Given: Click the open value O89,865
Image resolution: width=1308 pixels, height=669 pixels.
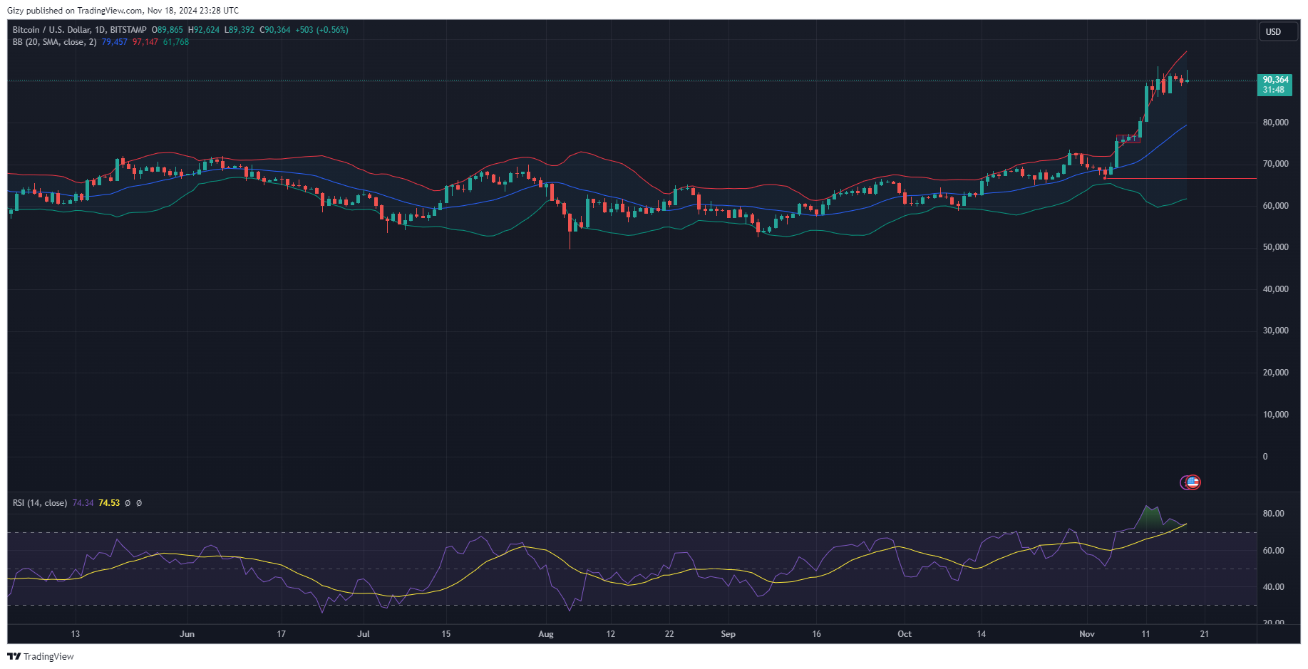Looking at the screenshot, I should tap(168, 30).
